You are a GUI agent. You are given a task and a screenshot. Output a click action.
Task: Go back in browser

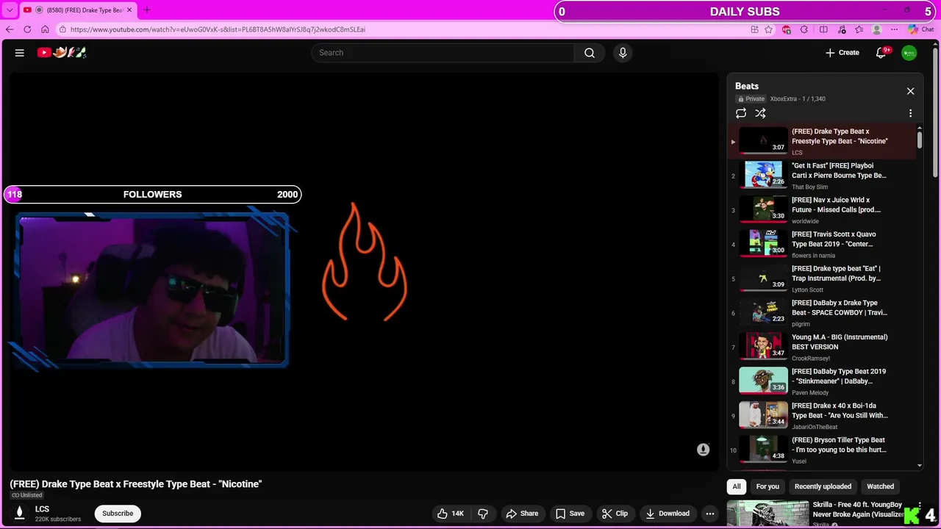(x=10, y=29)
